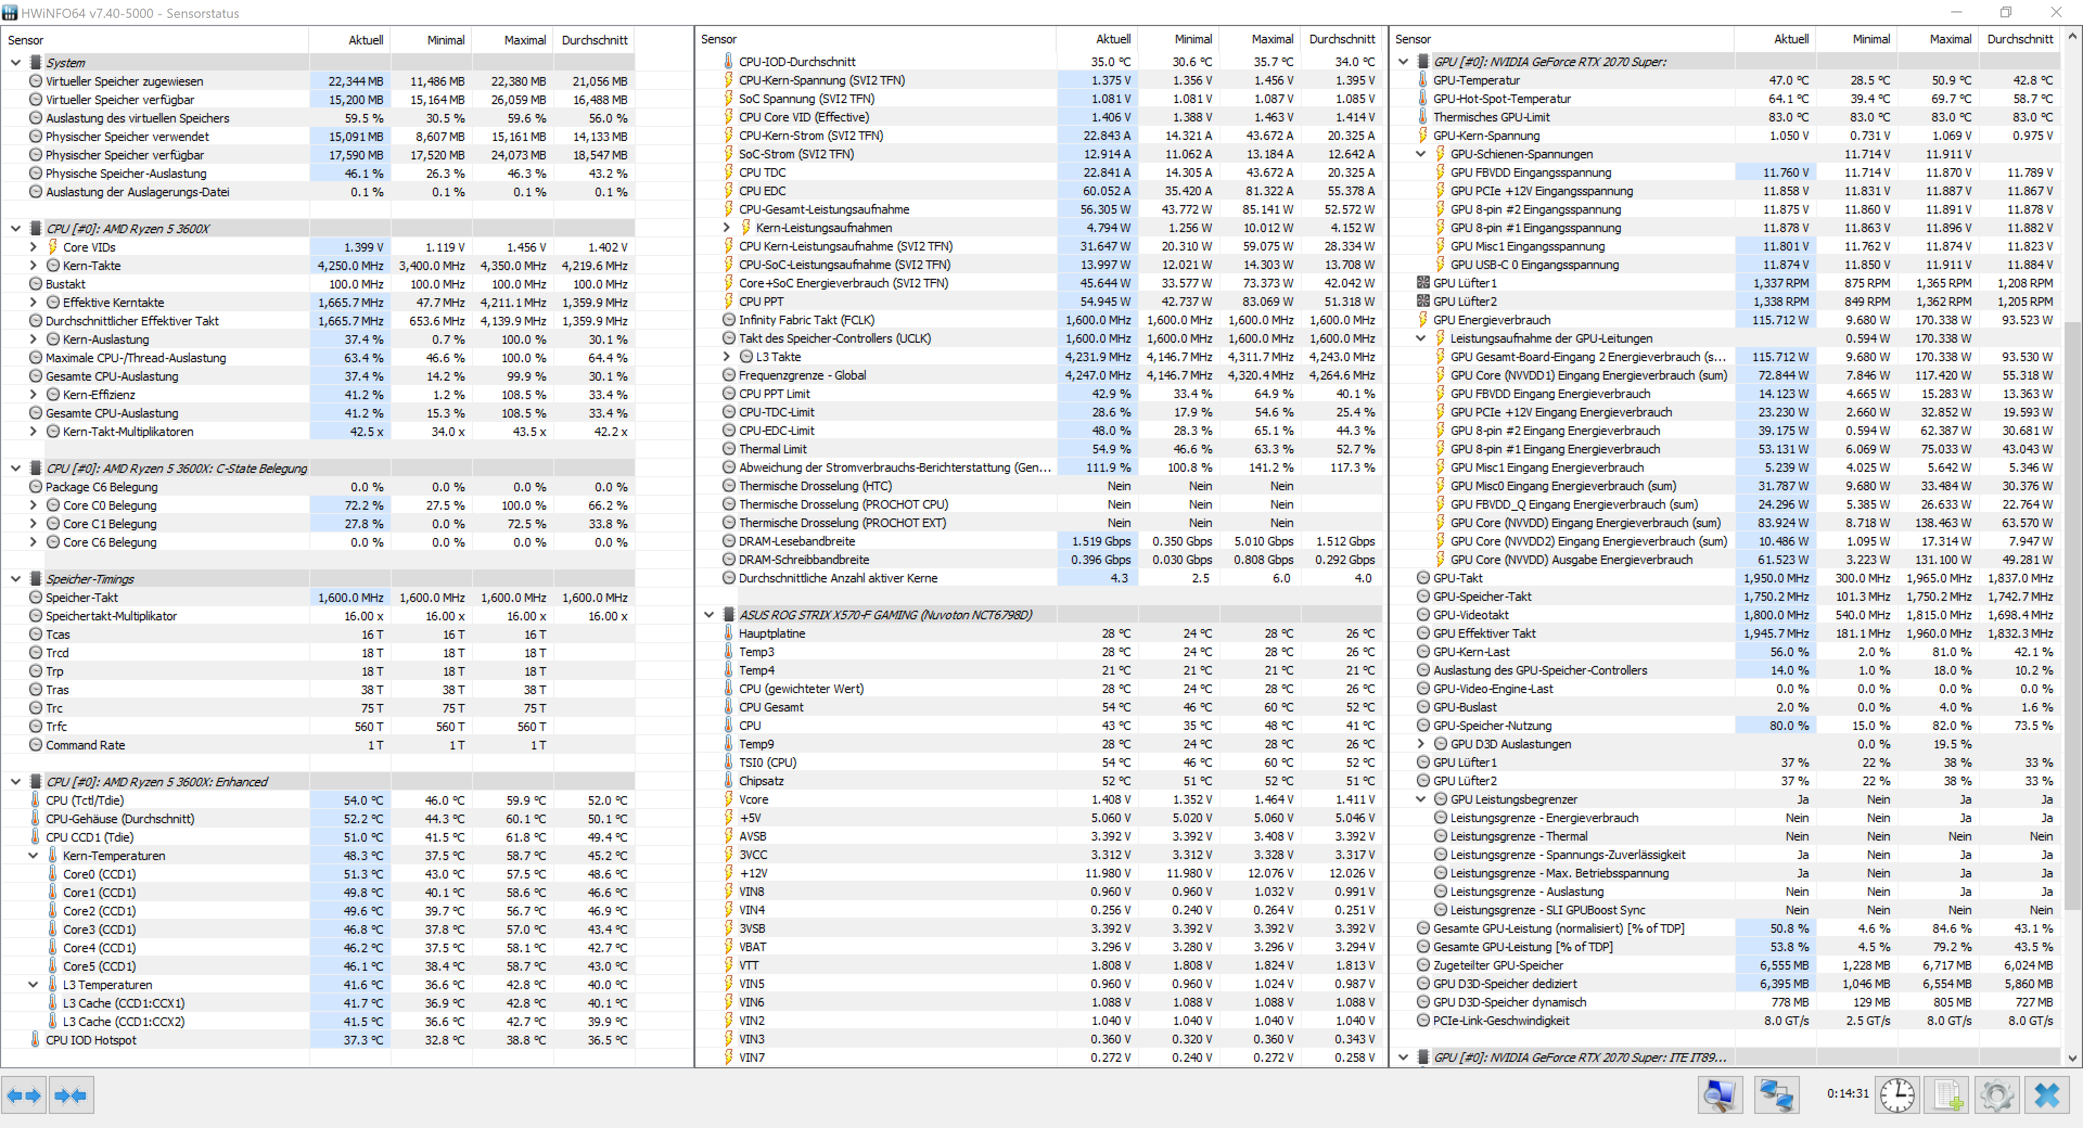Click the circle icon beside Command Rate
The image size is (2083, 1128).
[x=36, y=745]
